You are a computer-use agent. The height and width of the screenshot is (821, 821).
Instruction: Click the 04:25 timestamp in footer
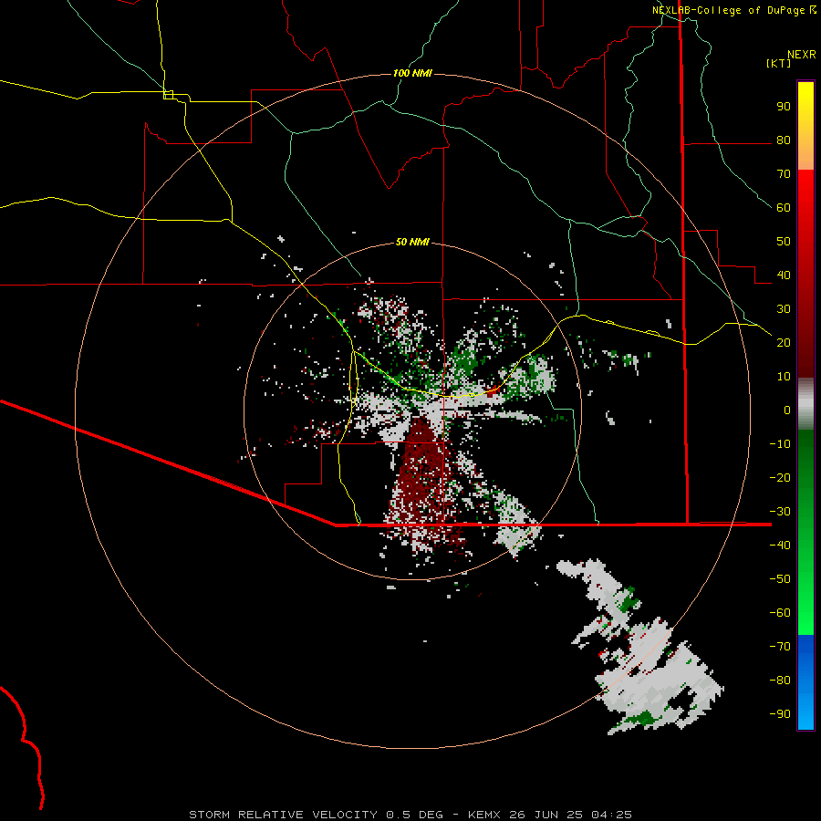pos(611,815)
